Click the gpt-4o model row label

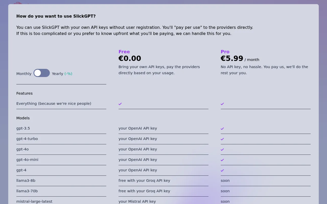click(x=22, y=149)
